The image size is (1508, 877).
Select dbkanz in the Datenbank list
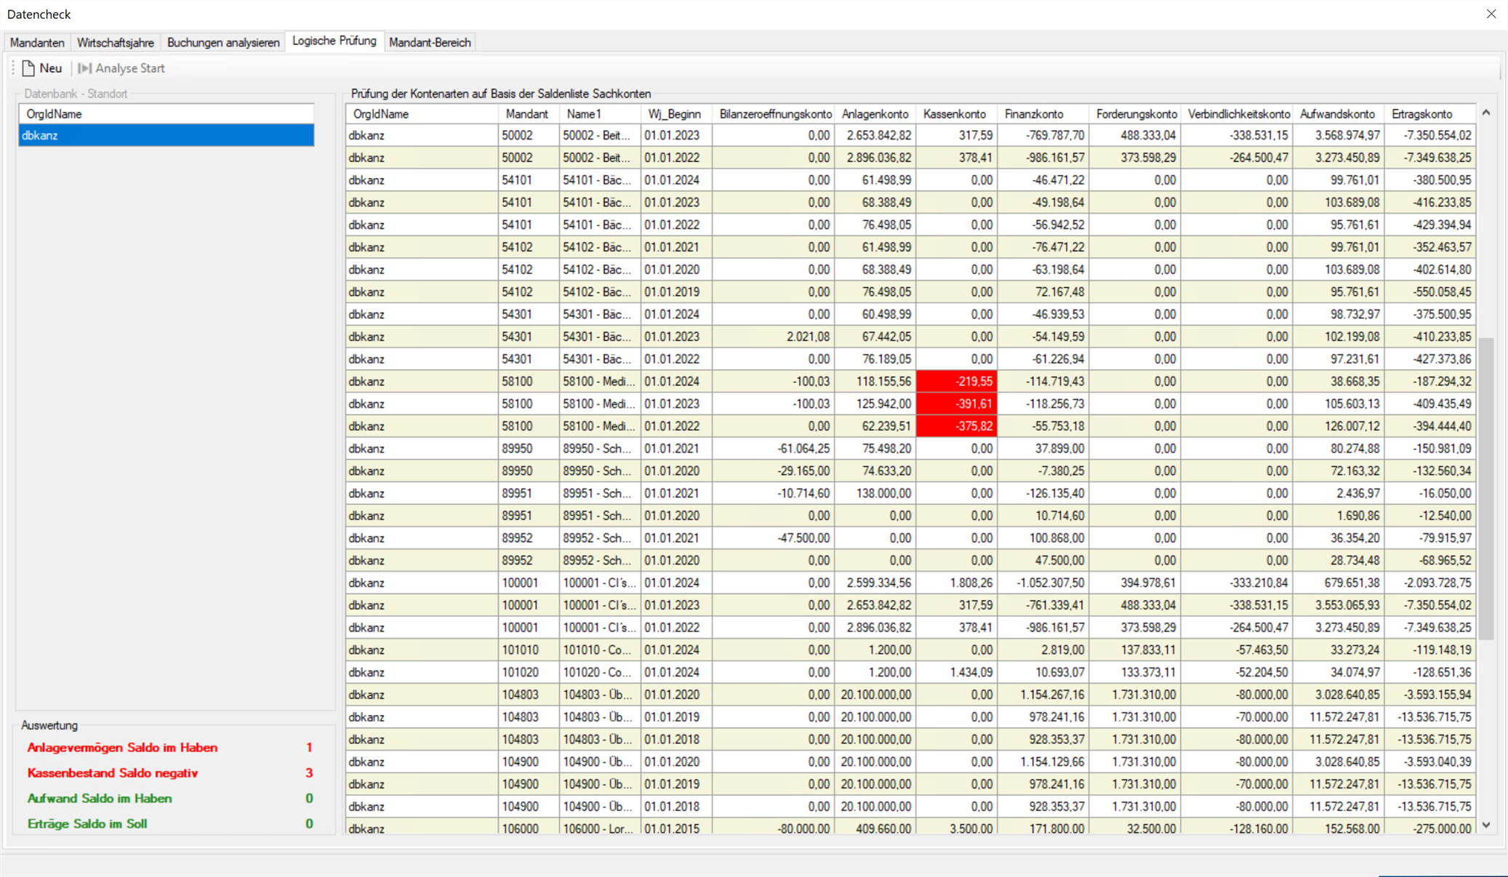[167, 135]
